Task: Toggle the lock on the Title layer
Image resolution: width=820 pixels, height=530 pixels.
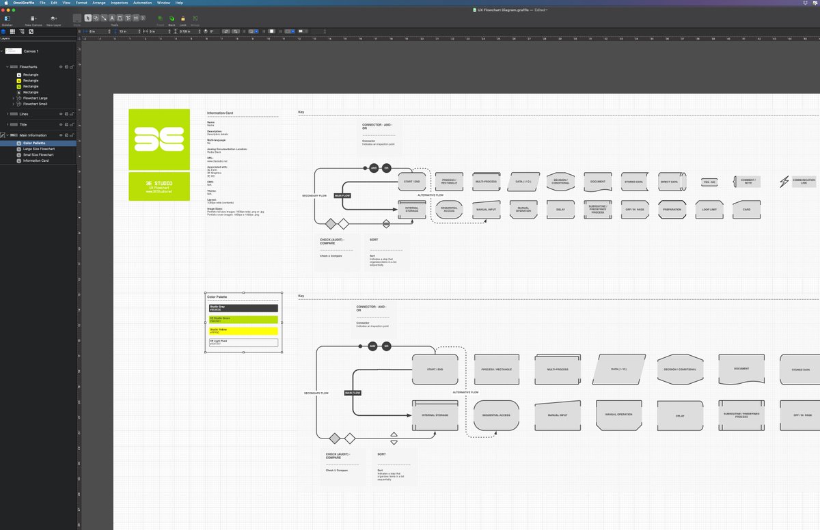Action: pyautogui.click(x=72, y=124)
